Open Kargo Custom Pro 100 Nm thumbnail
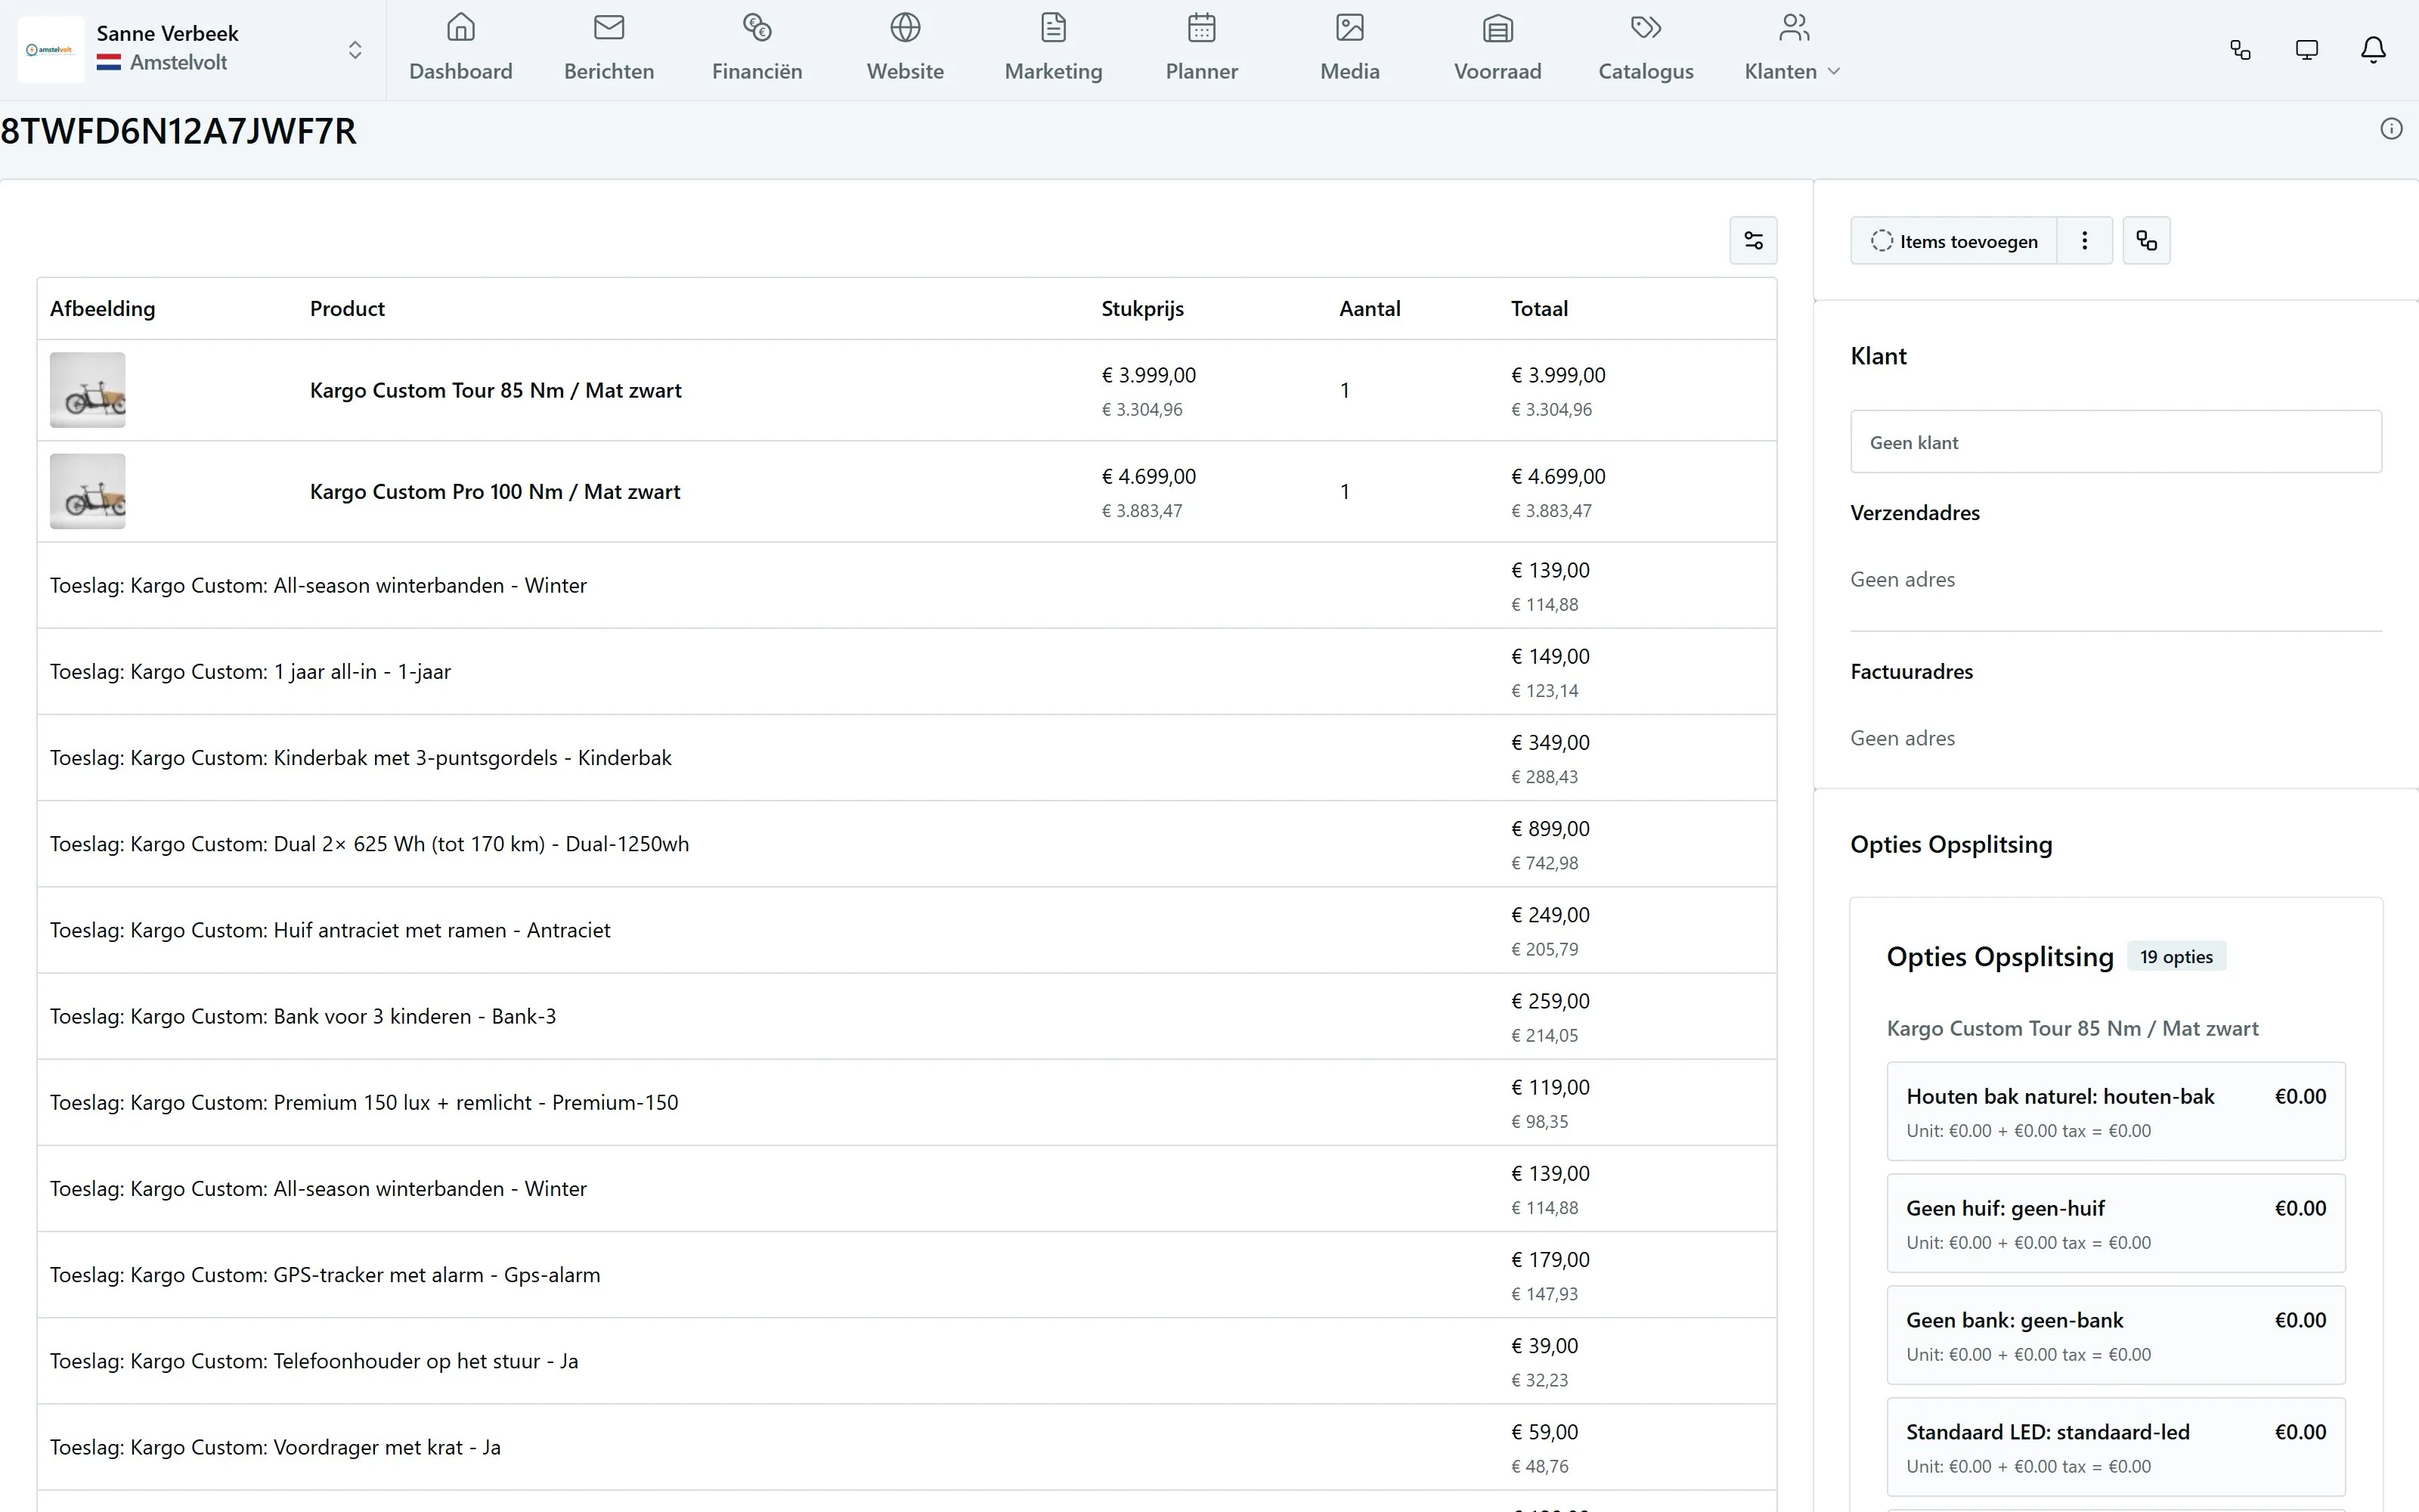Image resolution: width=2419 pixels, height=1512 pixels. (x=88, y=491)
